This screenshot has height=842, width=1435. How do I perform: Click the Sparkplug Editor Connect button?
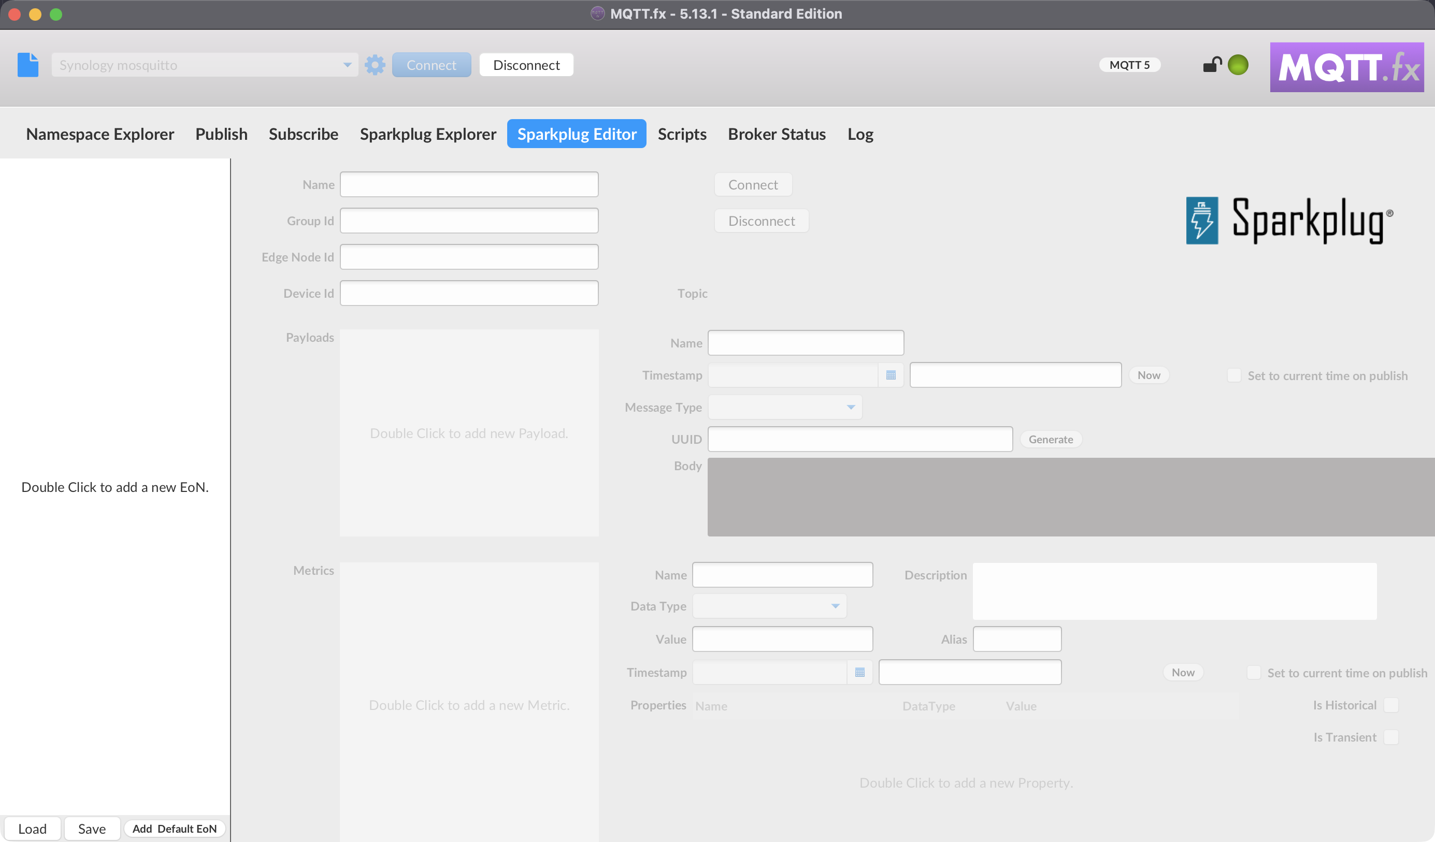(753, 185)
